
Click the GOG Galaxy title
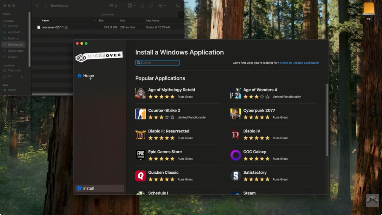point(255,152)
